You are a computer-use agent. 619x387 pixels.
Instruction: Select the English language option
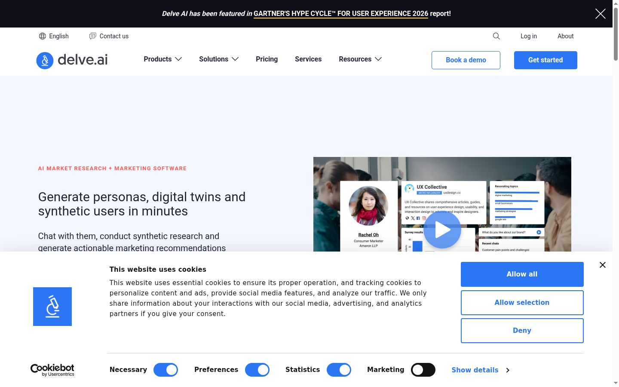pos(59,36)
